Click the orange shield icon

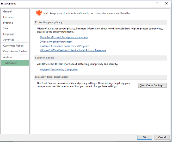click(x=39, y=13)
